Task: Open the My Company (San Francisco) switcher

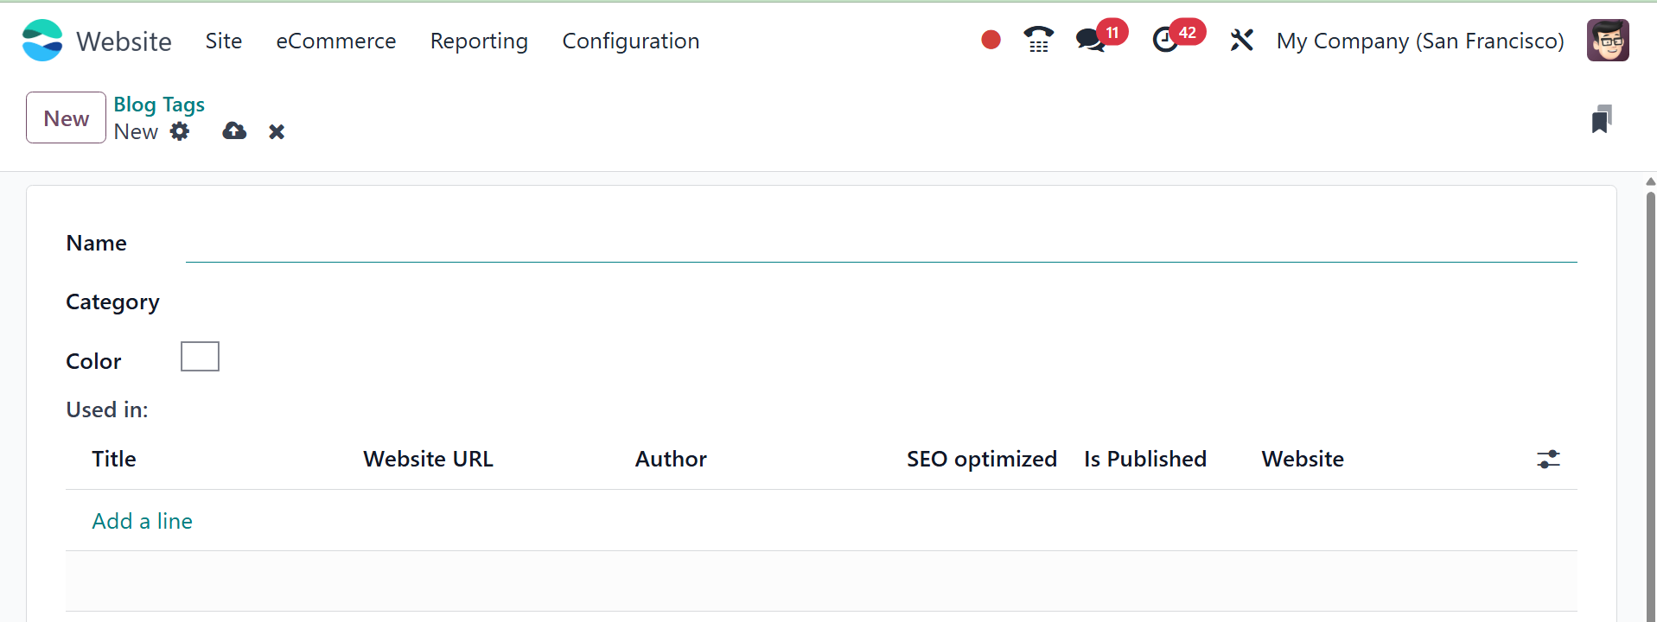Action: click(x=1419, y=41)
